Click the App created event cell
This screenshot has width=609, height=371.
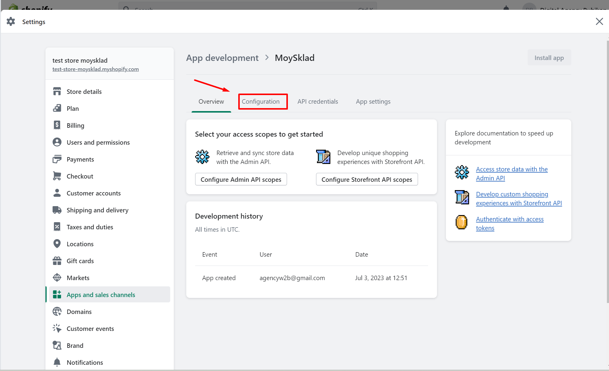coord(219,278)
